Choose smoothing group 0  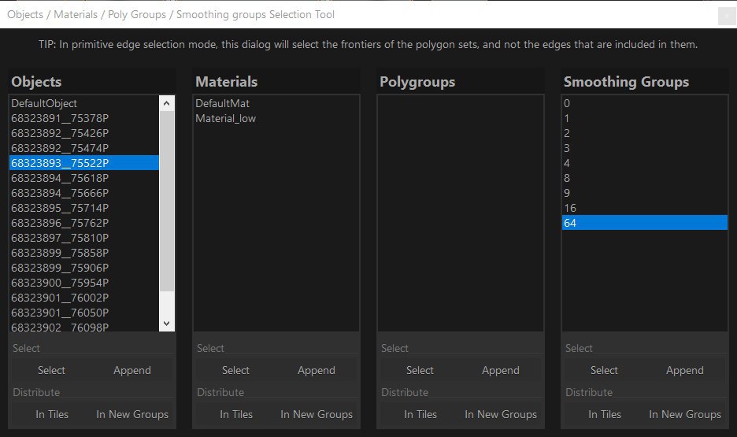[644, 103]
